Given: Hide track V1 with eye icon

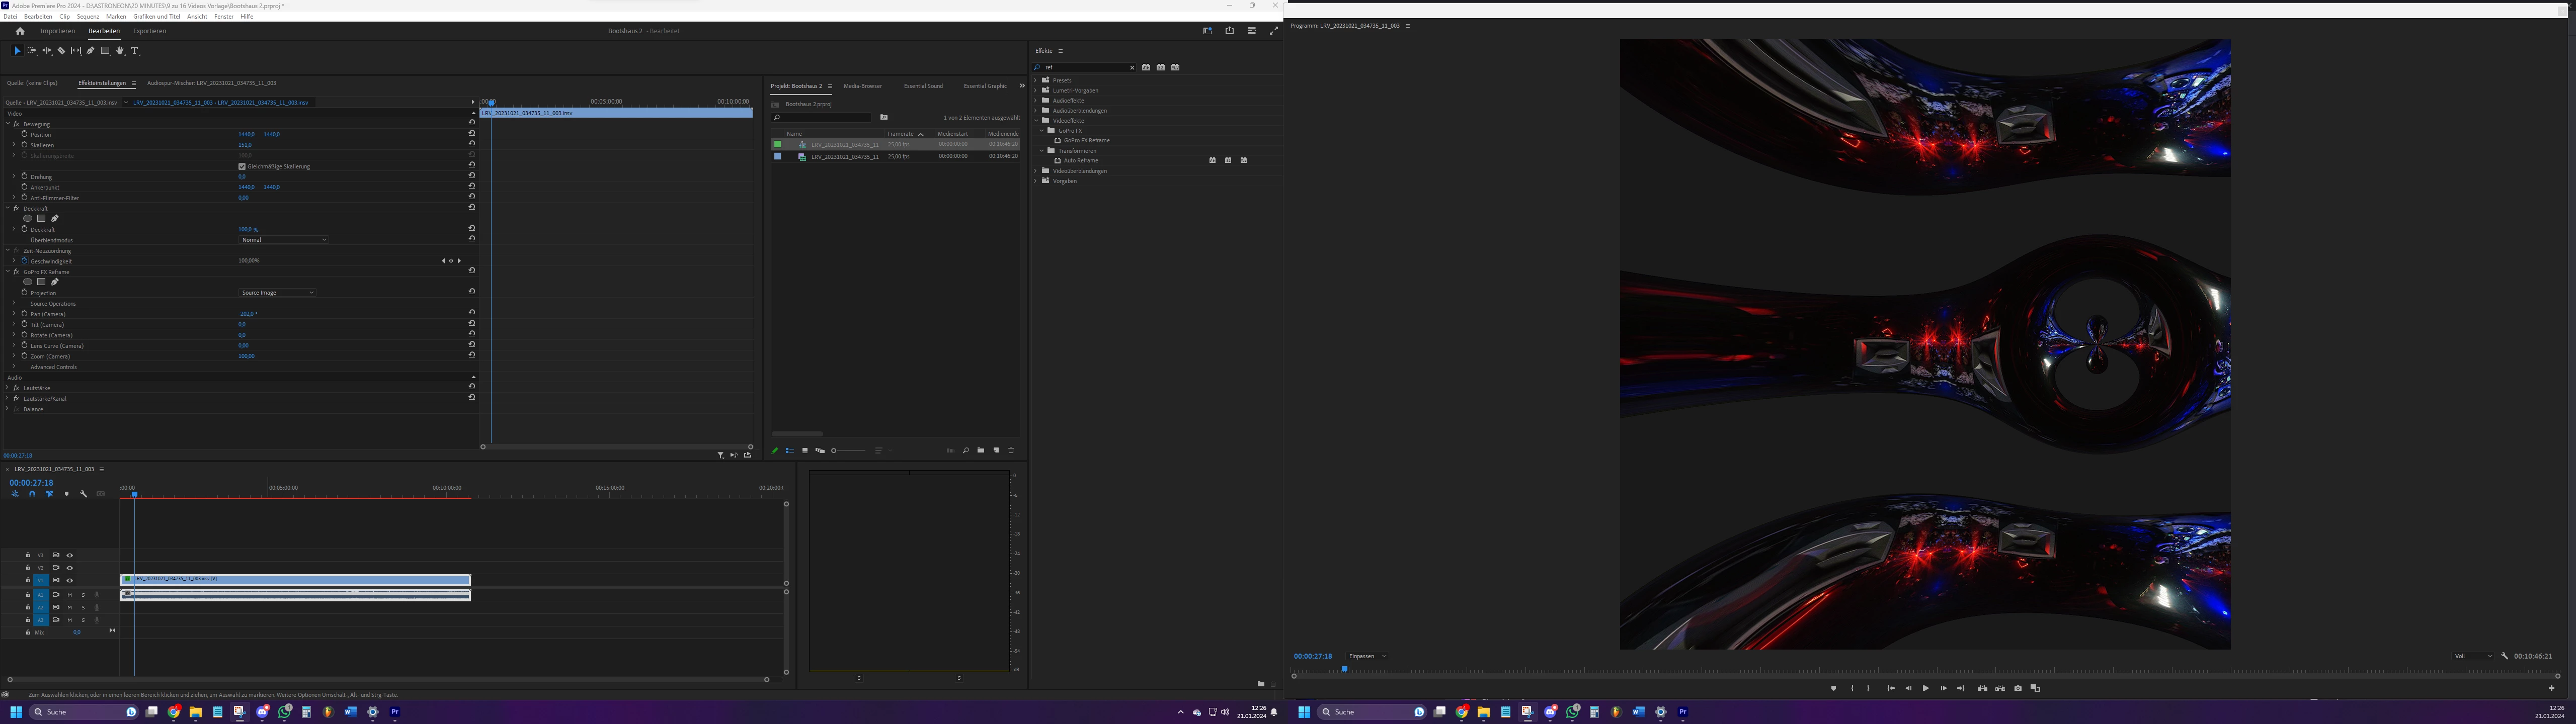Looking at the screenshot, I should pos(69,580).
